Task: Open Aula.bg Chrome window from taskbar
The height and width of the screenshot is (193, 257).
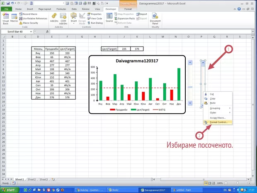Action: (x=90, y=190)
